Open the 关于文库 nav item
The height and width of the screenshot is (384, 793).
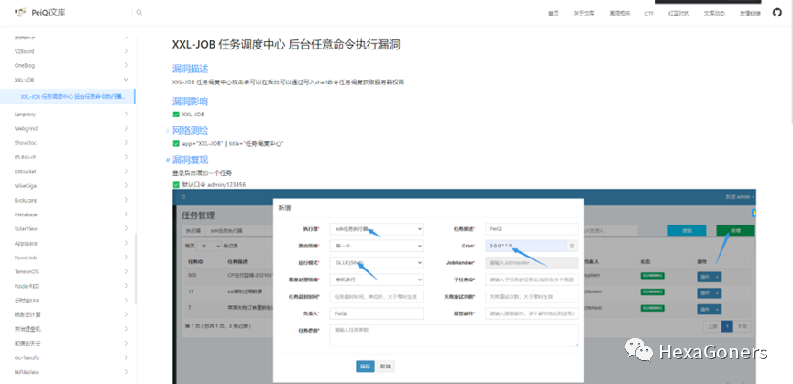point(584,13)
